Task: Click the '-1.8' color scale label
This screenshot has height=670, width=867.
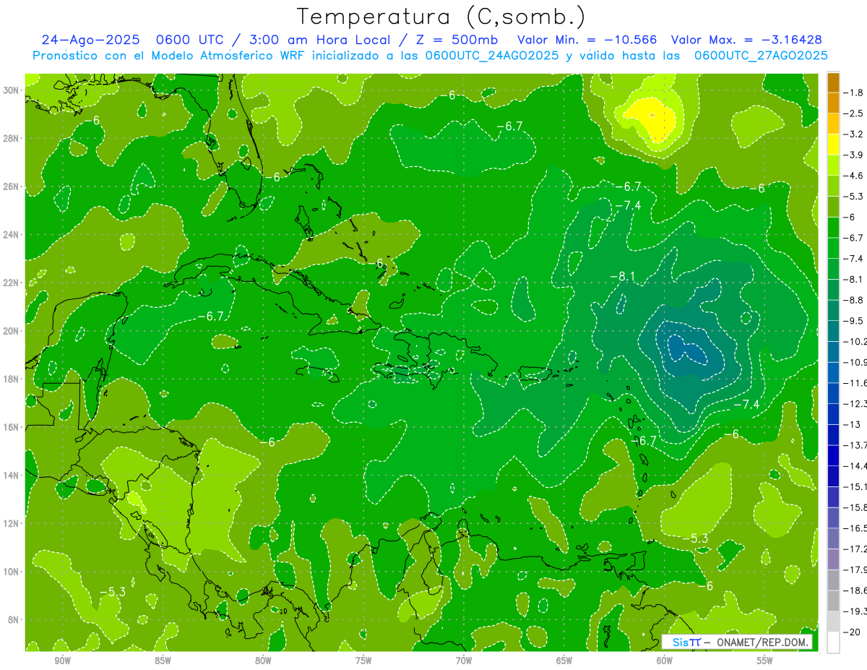Action: coord(853,93)
